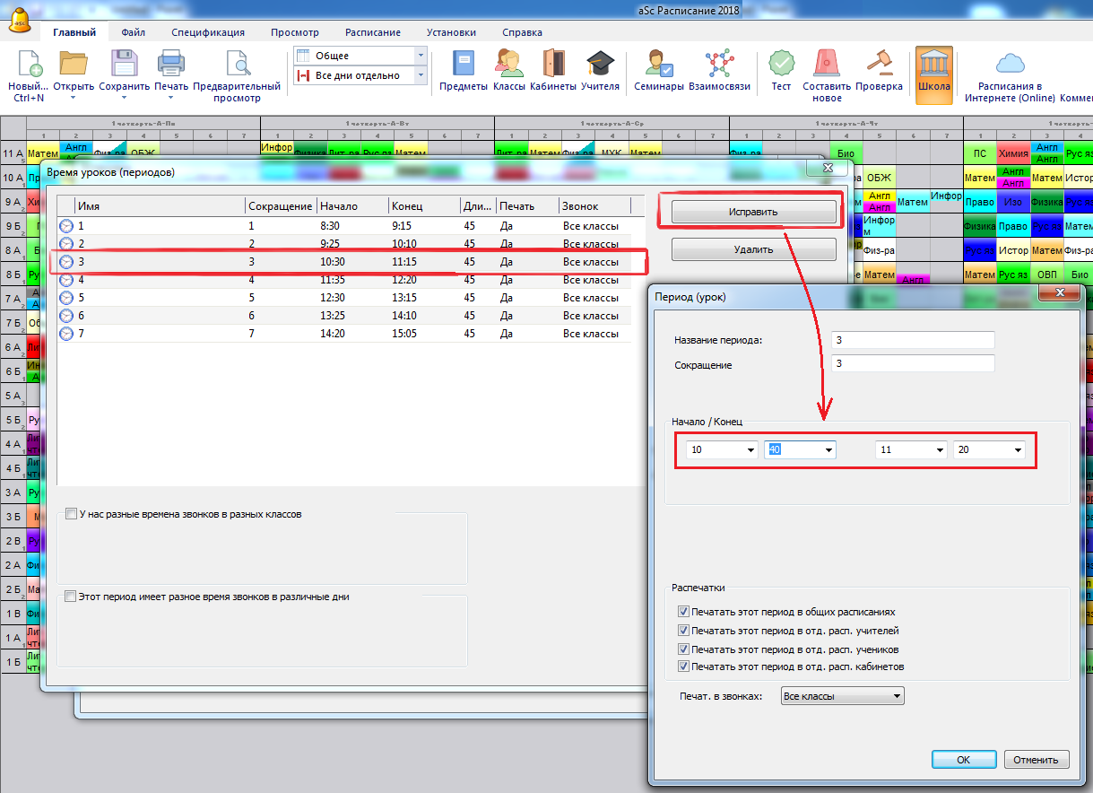
Task: Enable different bell times for different classes checkbox
Action: pyautogui.click(x=72, y=515)
